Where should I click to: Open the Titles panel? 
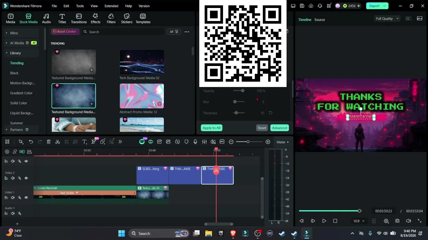[x=62, y=19]
